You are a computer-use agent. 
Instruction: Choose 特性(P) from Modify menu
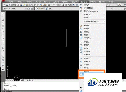92,5
